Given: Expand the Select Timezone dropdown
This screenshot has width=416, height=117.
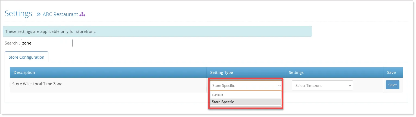Looking at the screenshot, I should pos(322,86).
